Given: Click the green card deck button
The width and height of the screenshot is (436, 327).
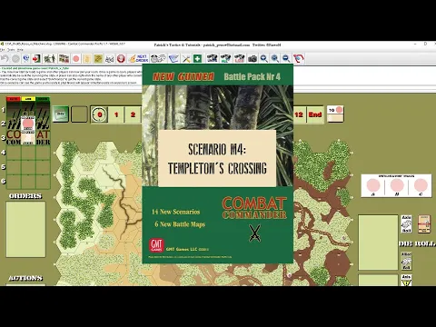Looking at the screenshot, I should pyautogui.click(x=61, y=114).
